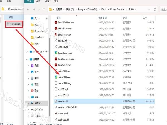Select the 下载 folder icon
This screenshot has height=125, width=167.
pos(32,84)
